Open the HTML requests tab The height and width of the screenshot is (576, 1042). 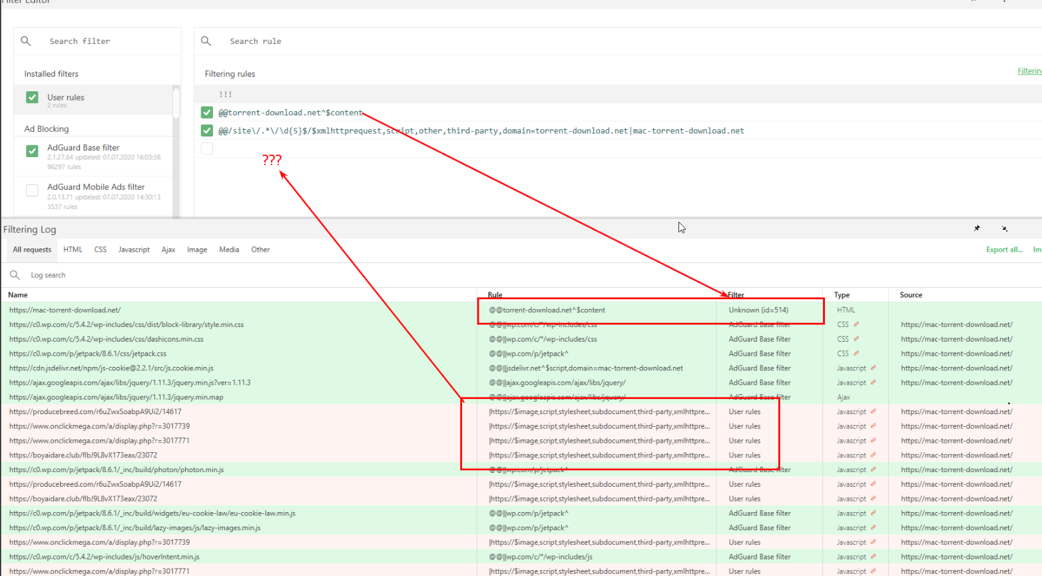point(73,250)
